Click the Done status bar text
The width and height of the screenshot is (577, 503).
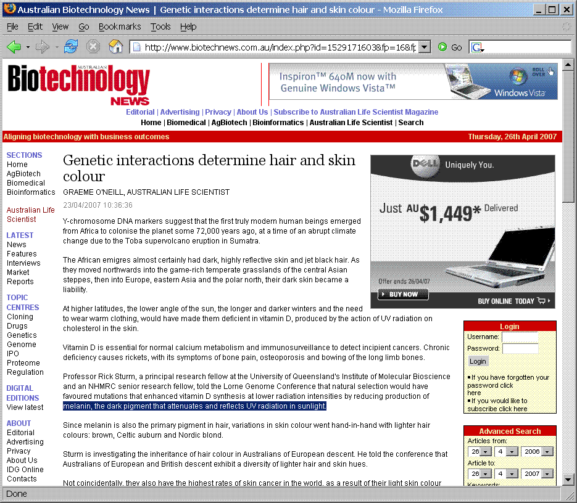(17, 494)
